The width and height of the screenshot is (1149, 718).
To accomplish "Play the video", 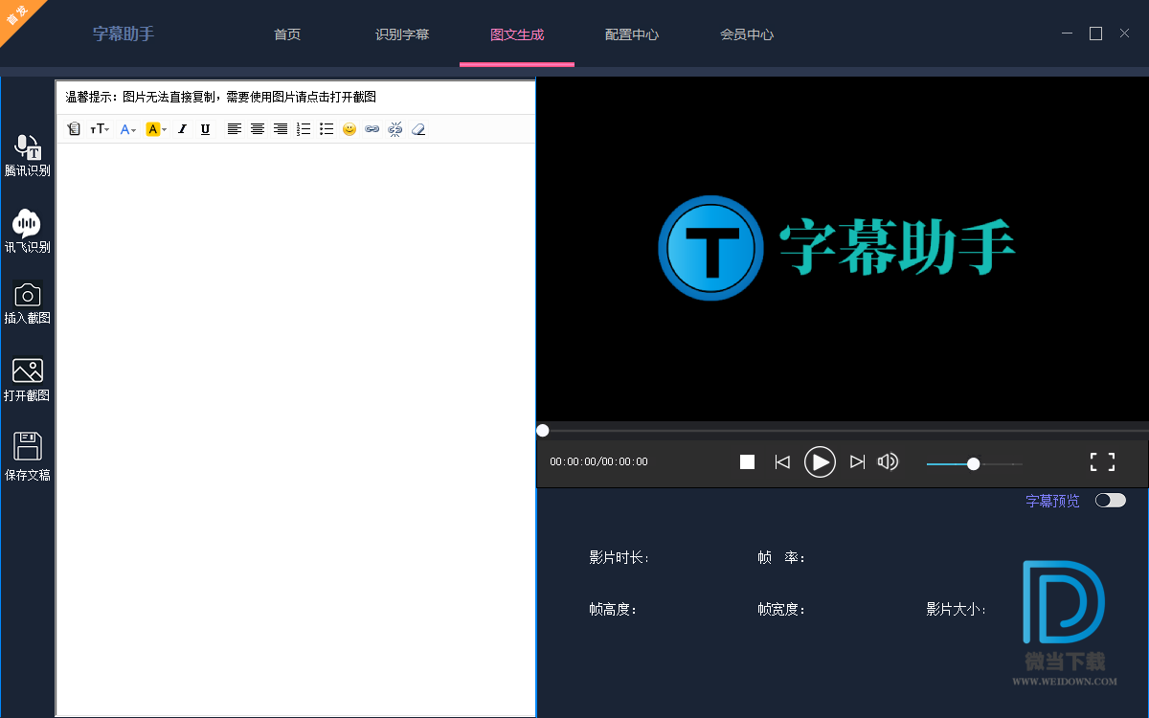I will (x=820, y=462).
